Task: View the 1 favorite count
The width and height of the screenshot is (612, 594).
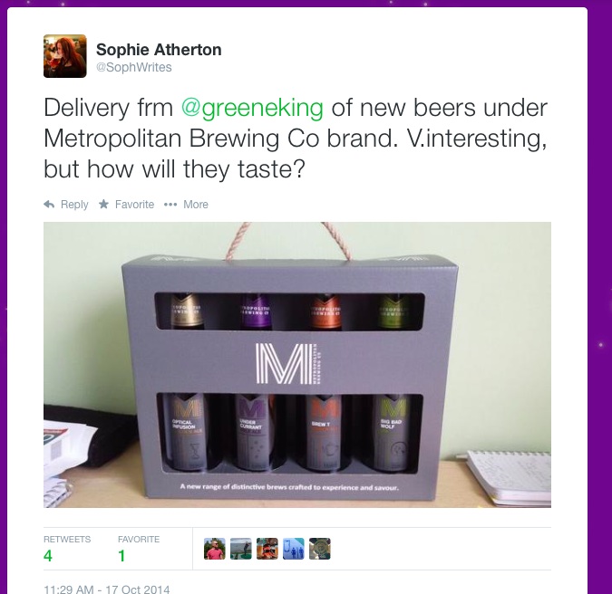Action: pos(121,556)
